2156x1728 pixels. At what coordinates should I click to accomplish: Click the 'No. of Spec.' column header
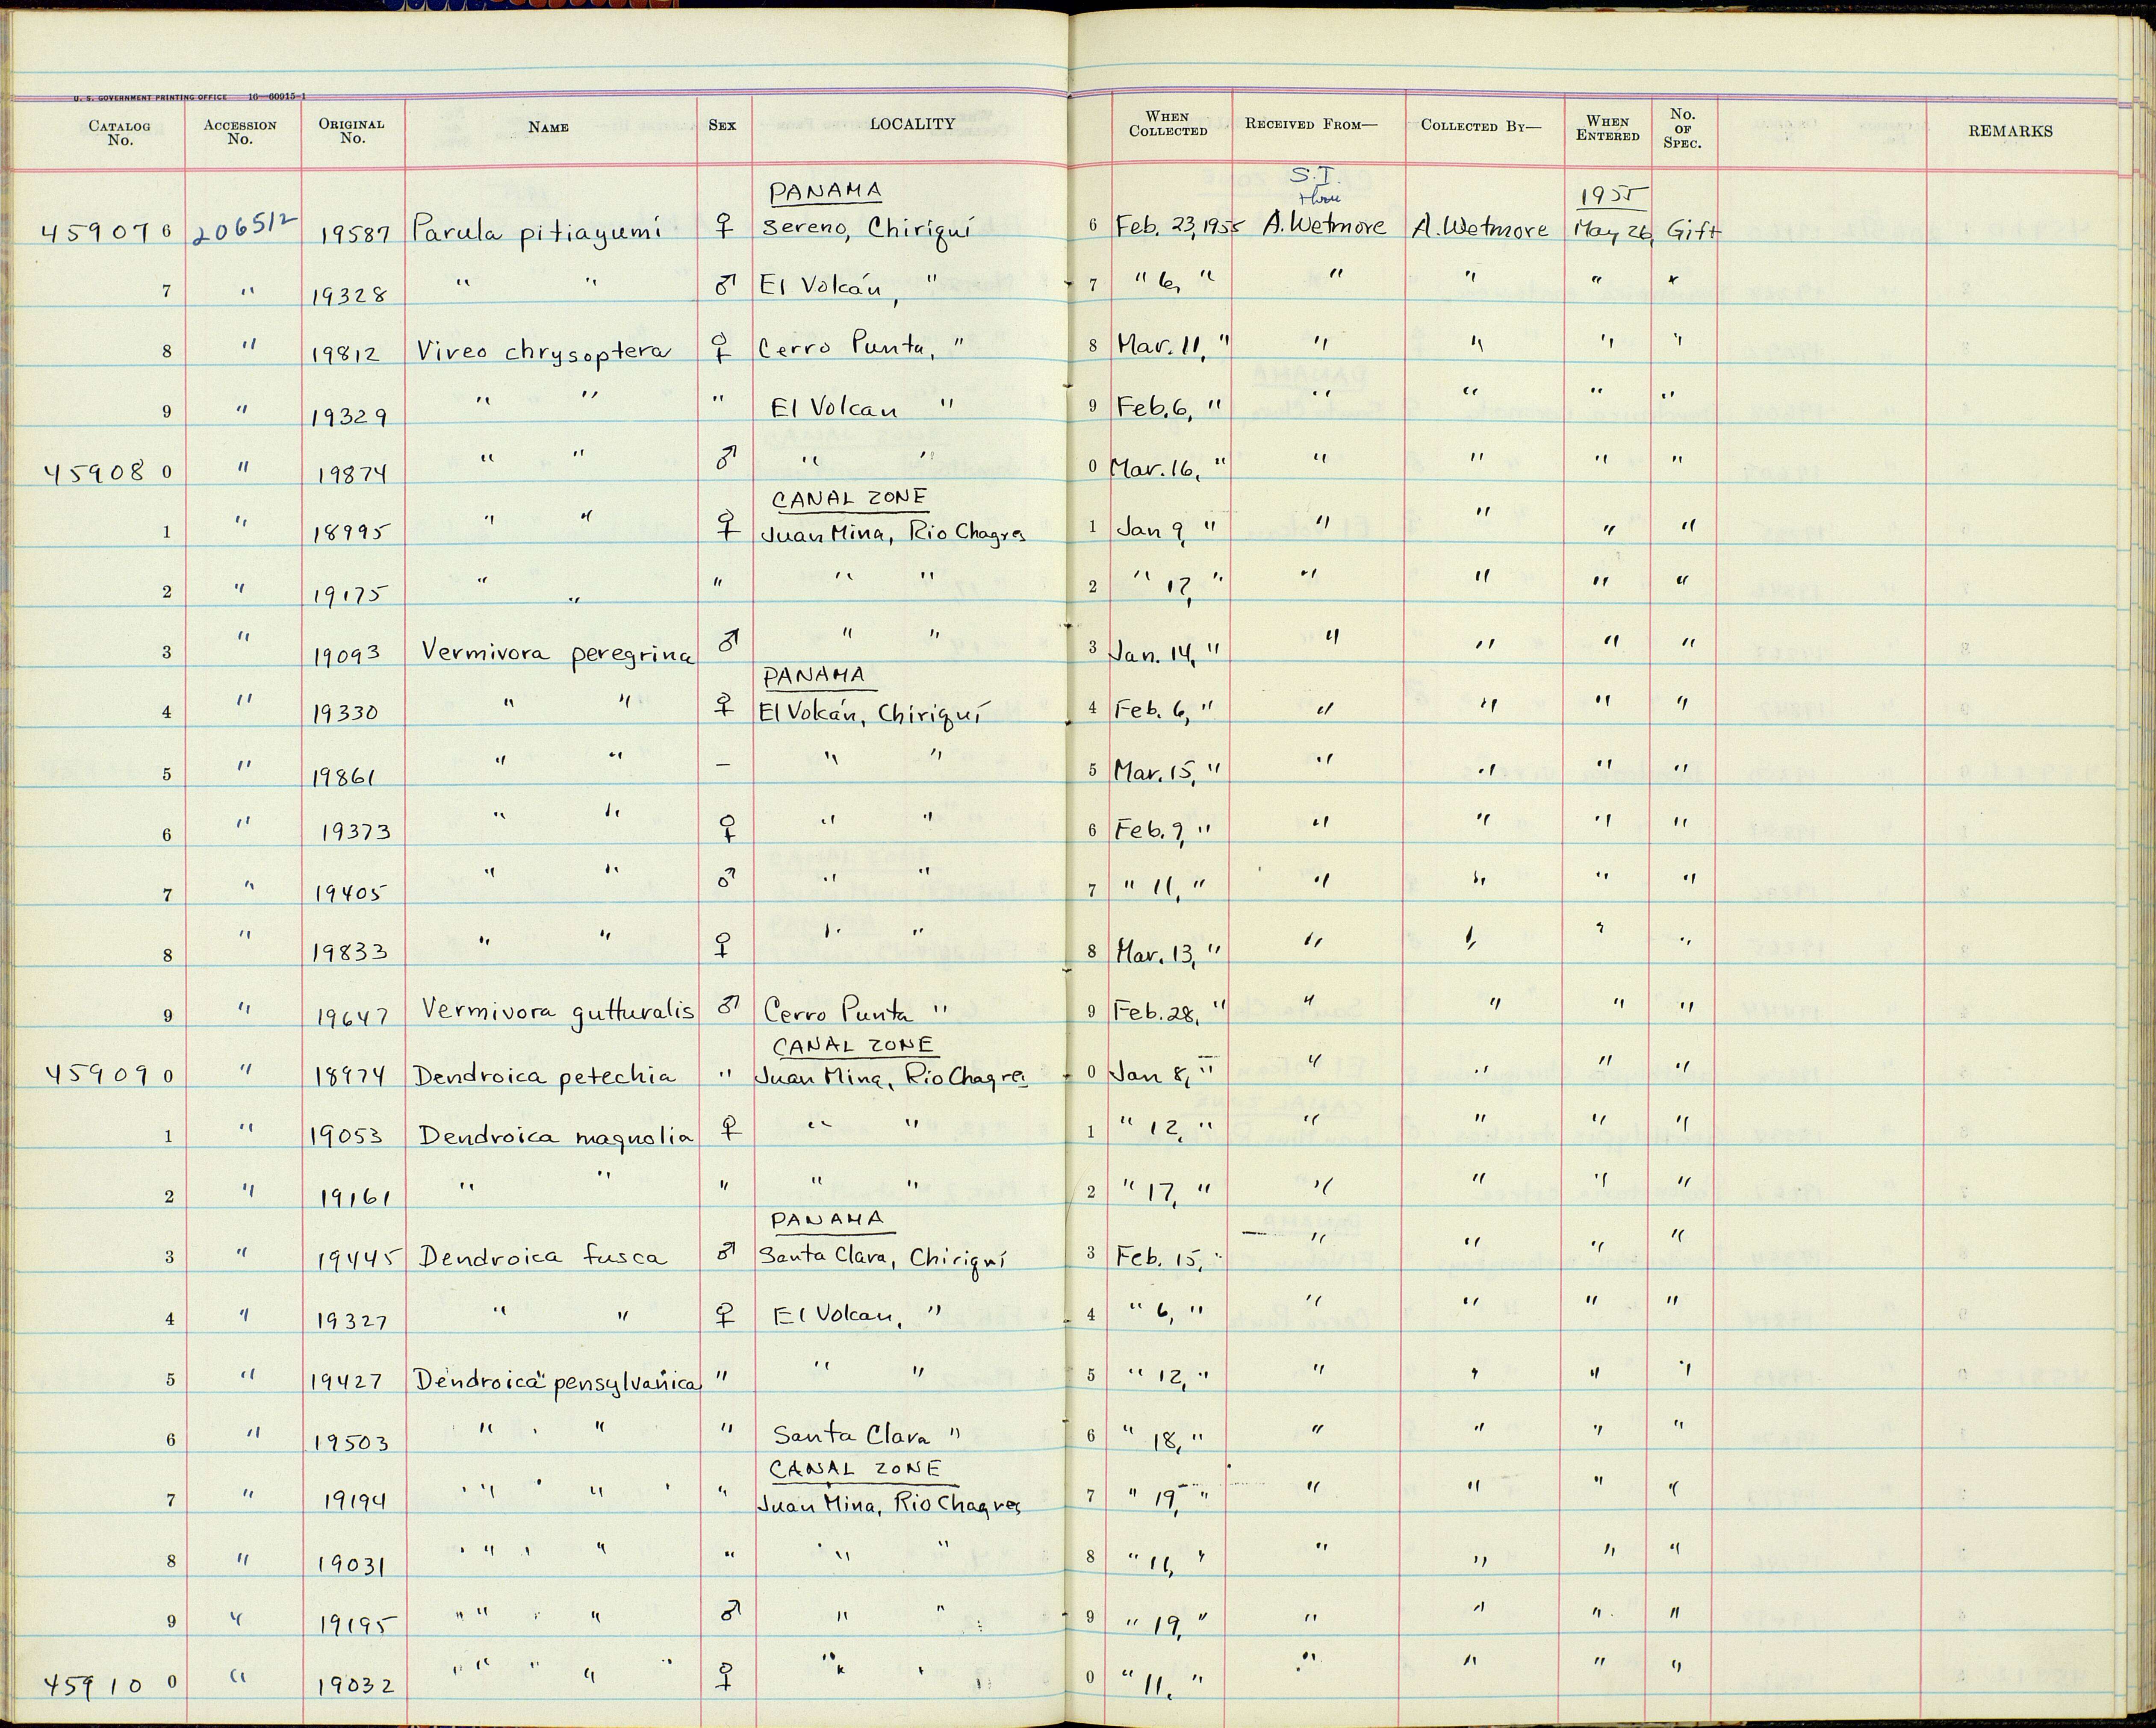point(1682,129)
